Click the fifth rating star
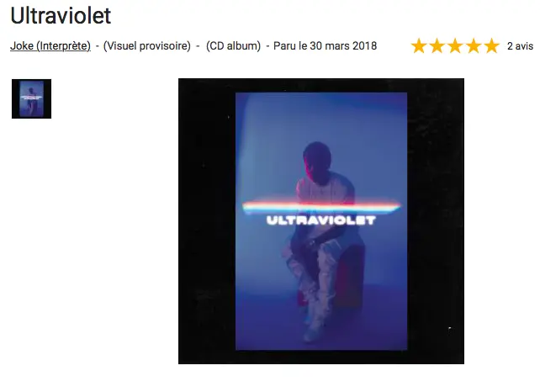Viewport: 540px width, 392px height. 492,45
